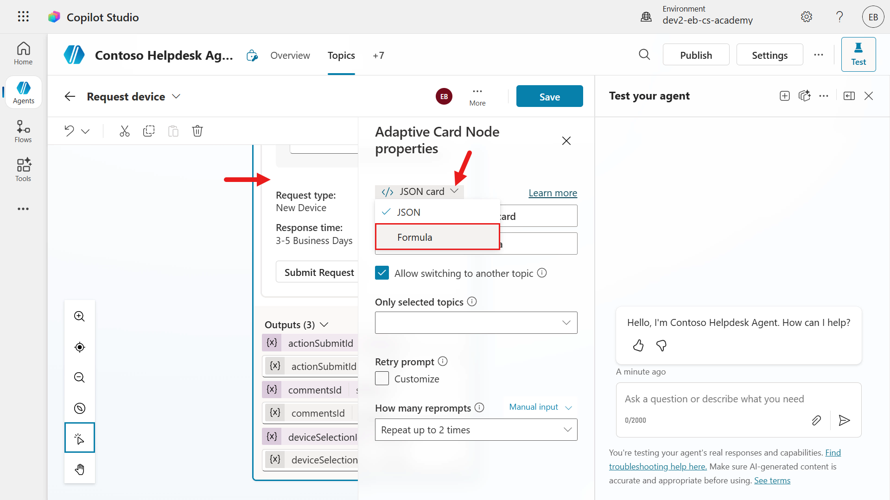Screen dimensions: 890x500
Task: Click the delete trash icon in toolbar
Action: (197, 131)
